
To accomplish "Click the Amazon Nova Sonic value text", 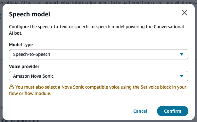I will [33, 76].
